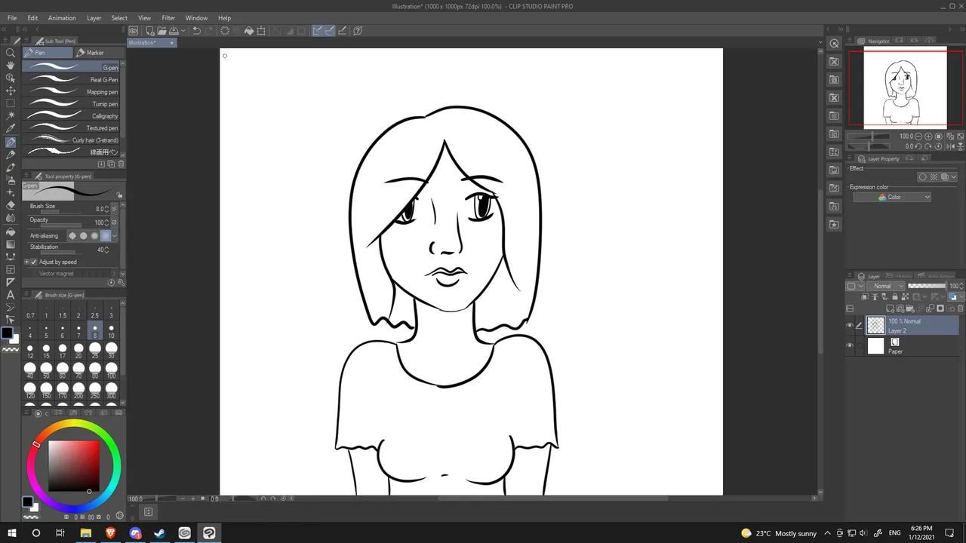Open the Save dropdown arrow in command bar

(182, 31)
